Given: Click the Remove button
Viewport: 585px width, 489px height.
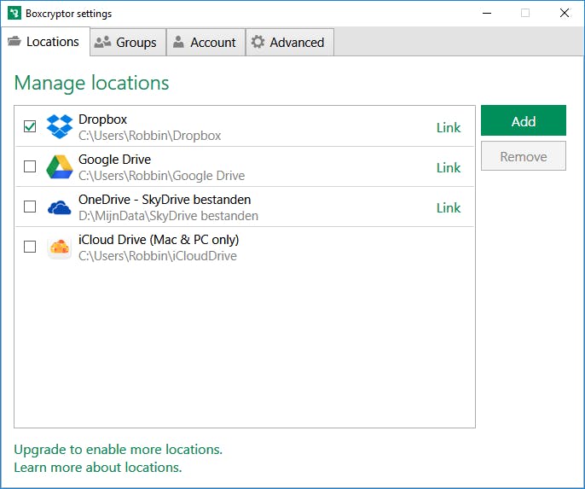Looking at the screenshot, I should [523, 156].
